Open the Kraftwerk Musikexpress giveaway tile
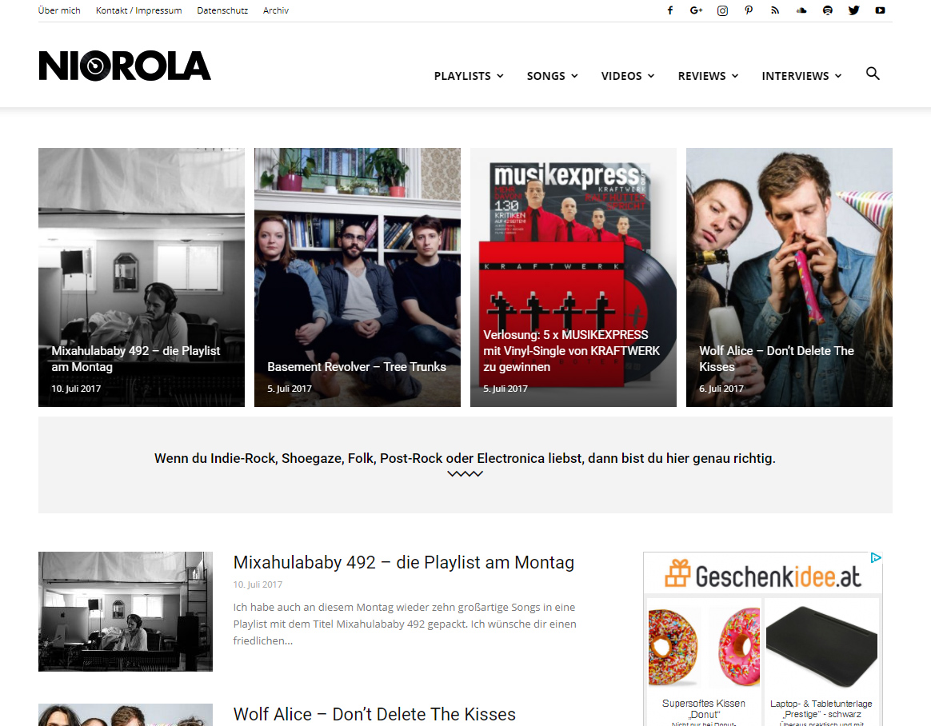The image size is (931, 726). point(573,277)
